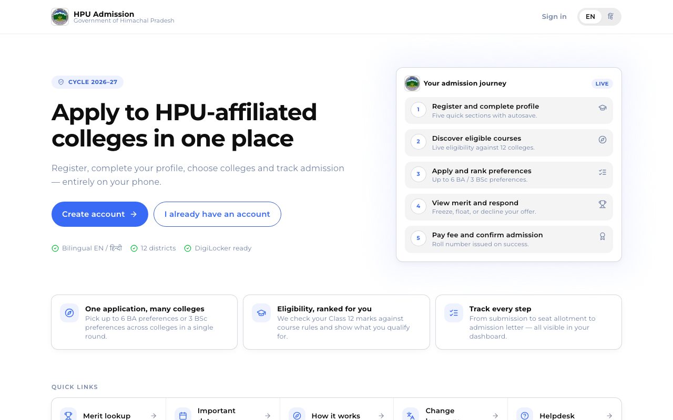Image resolution: width=673 pixels, height=420 pixels.
Task: Open the How it works label
Action: [336, 416]
